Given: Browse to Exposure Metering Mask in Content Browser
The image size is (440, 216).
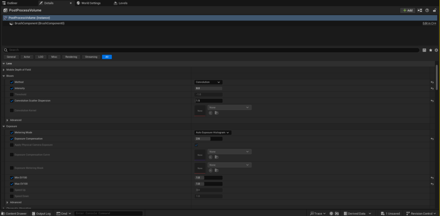Looking at the screenshot, I should [x=217, y=171].
